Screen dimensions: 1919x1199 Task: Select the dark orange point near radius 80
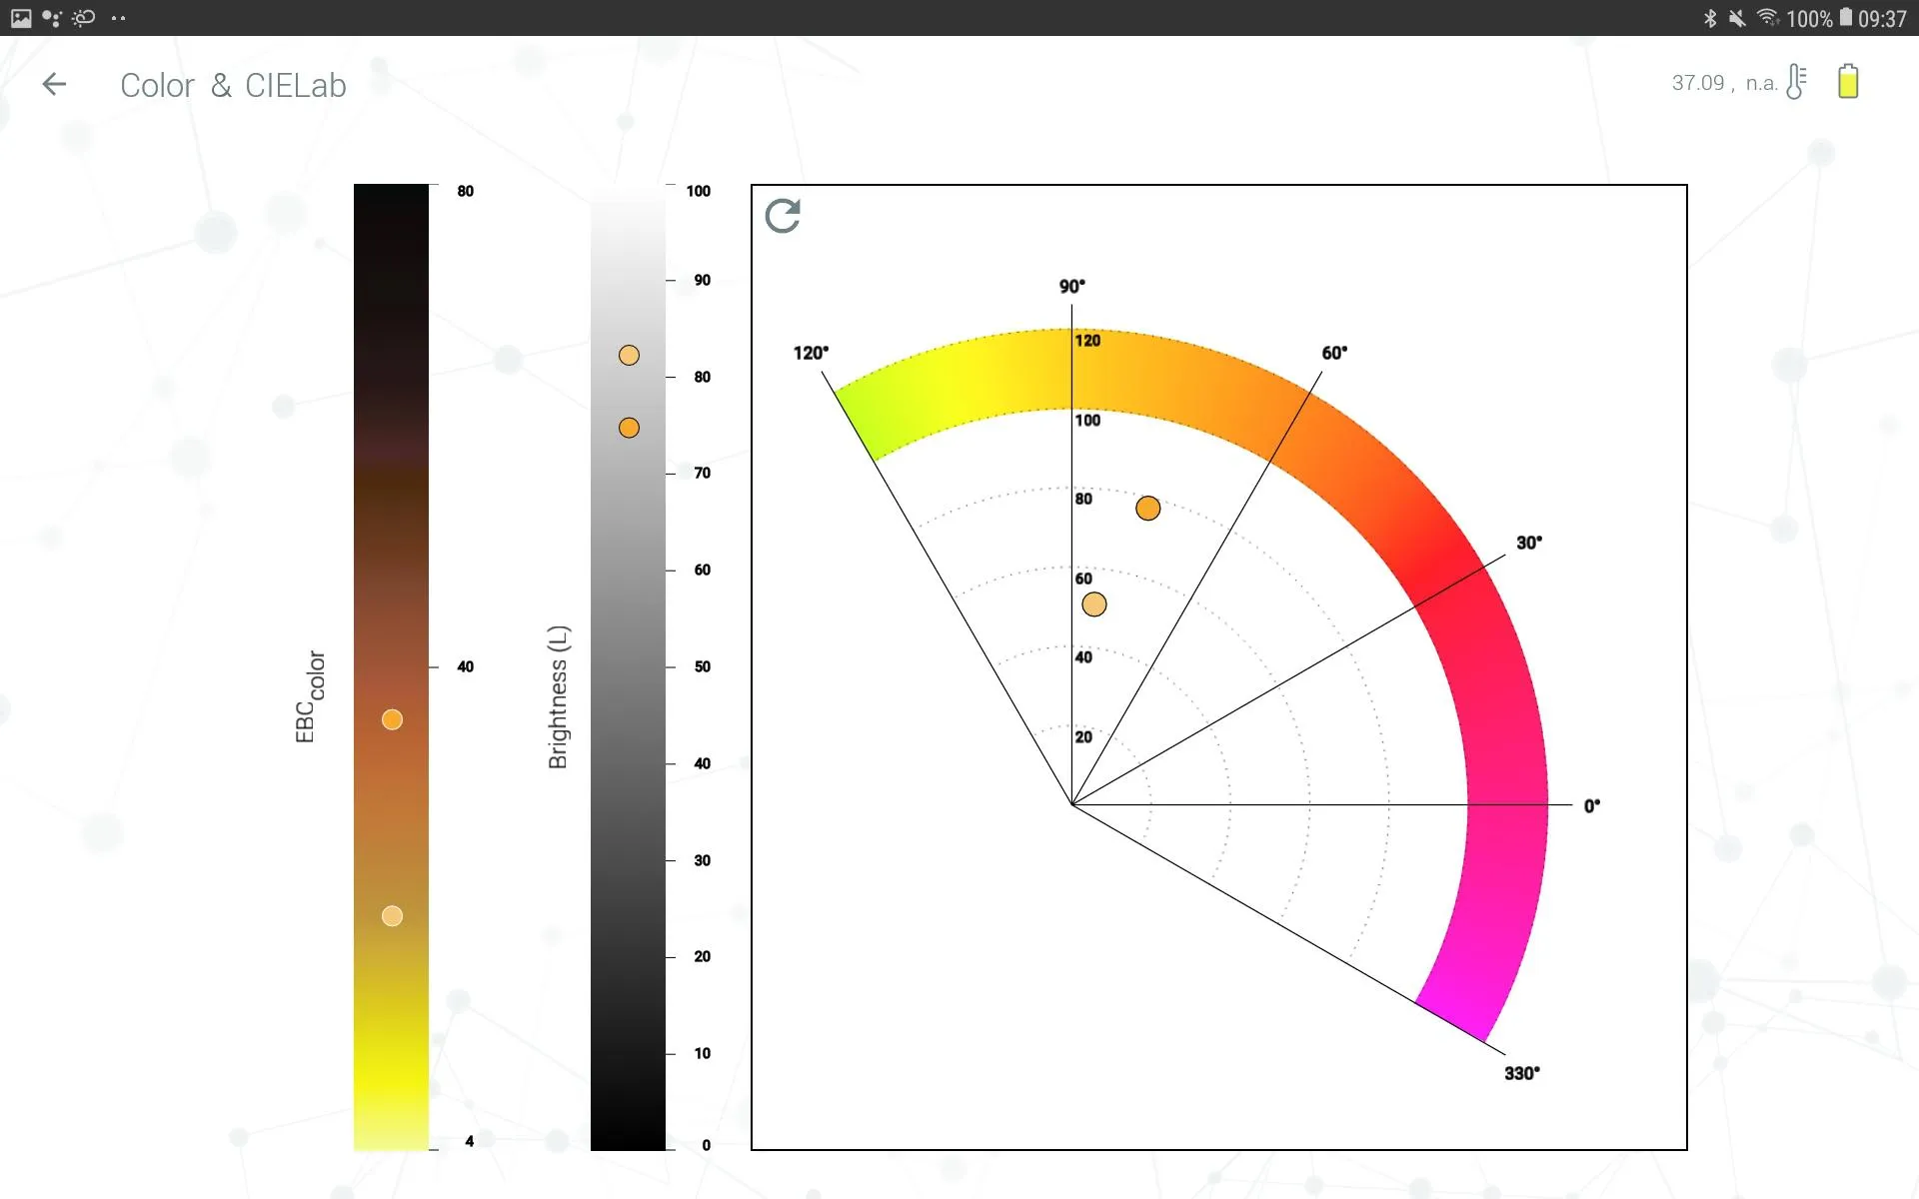(x=1148, y=509)
